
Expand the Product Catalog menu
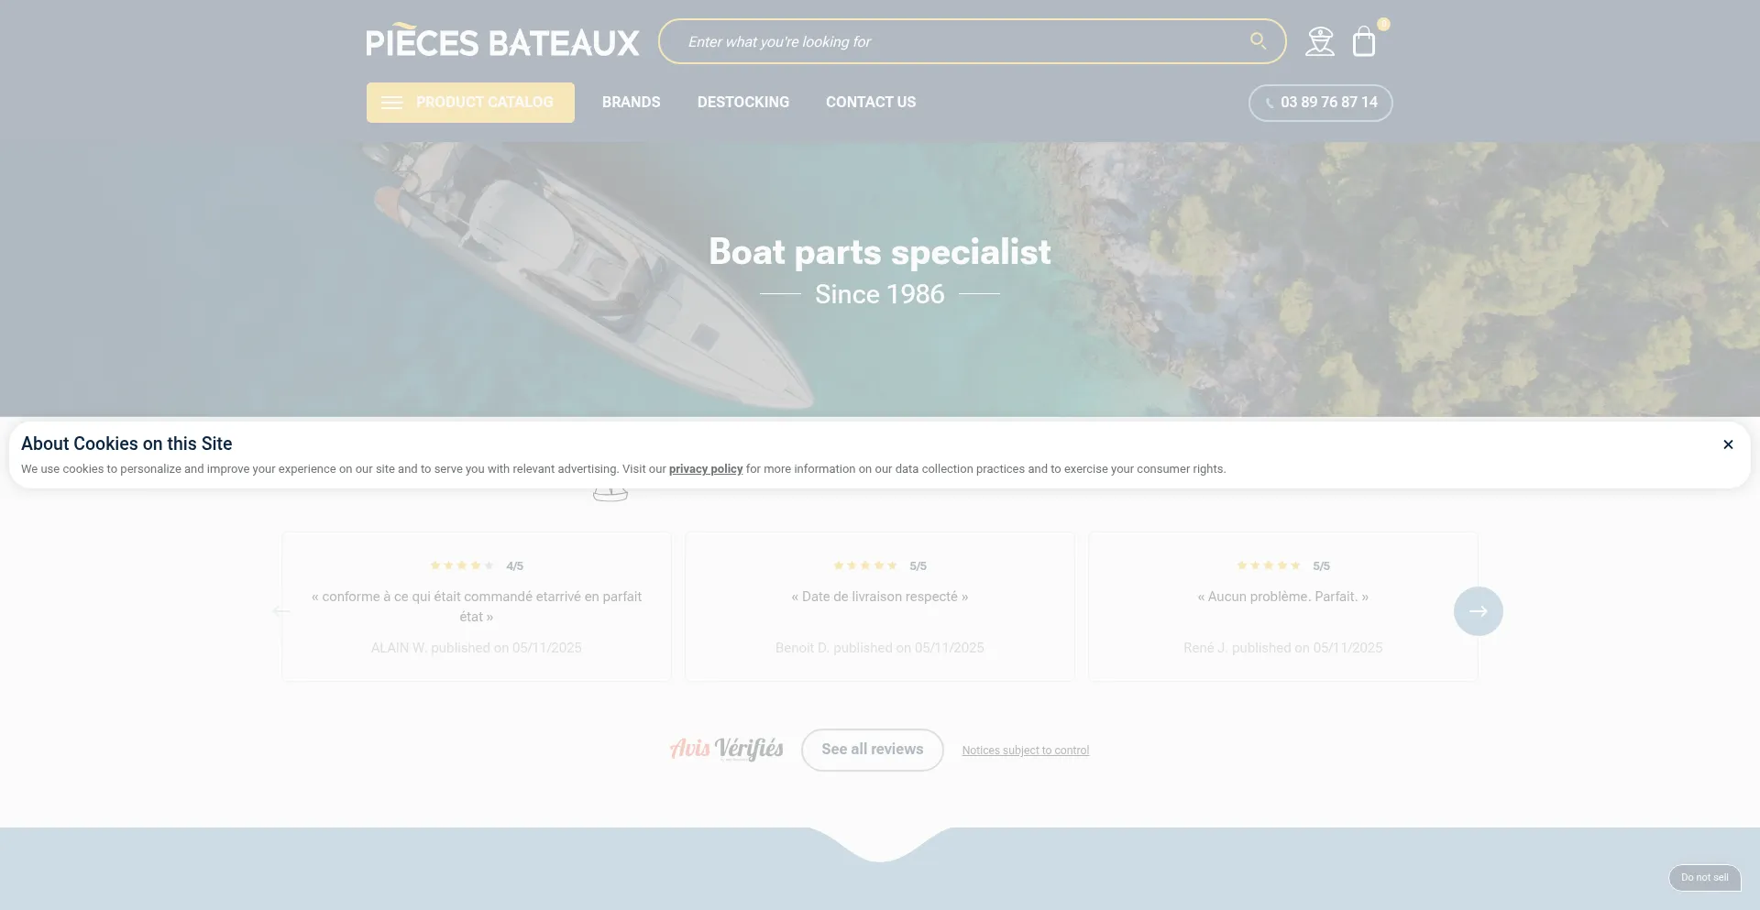[470, 103]
